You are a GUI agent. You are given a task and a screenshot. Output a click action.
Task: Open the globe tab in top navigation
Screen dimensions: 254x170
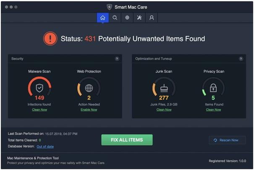[x=127, y=18]
